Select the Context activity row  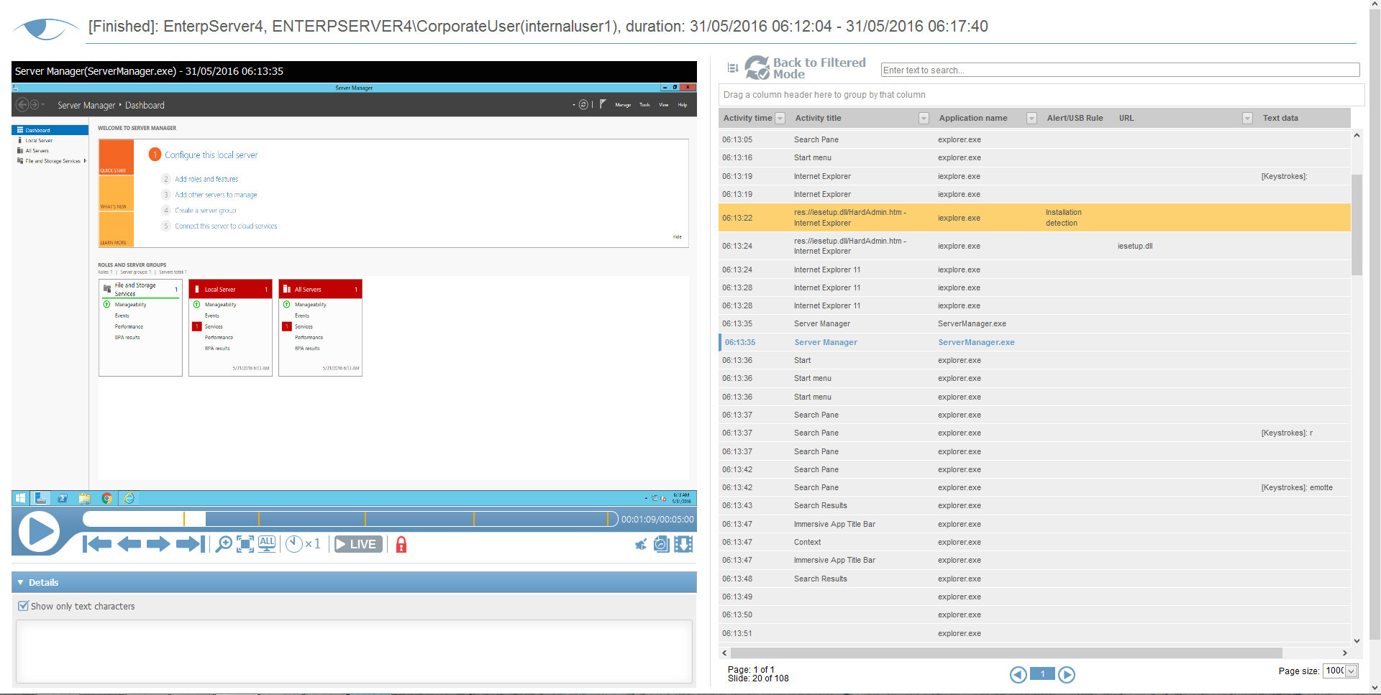[x=1034, y=542]
